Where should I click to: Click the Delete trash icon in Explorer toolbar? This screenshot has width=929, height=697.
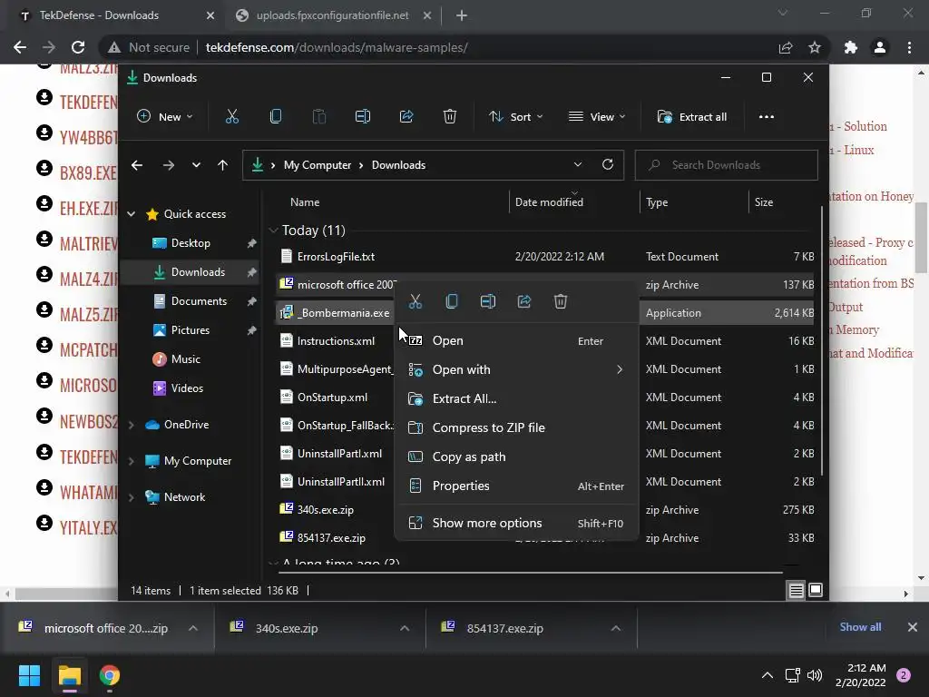450,117
